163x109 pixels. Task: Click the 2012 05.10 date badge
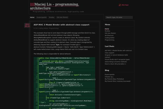(27, 25)
